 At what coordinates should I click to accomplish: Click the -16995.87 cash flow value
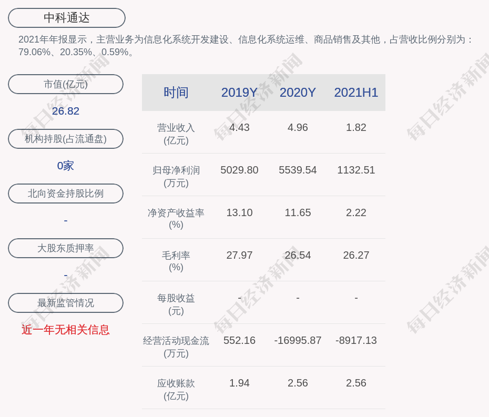[298, 340]
